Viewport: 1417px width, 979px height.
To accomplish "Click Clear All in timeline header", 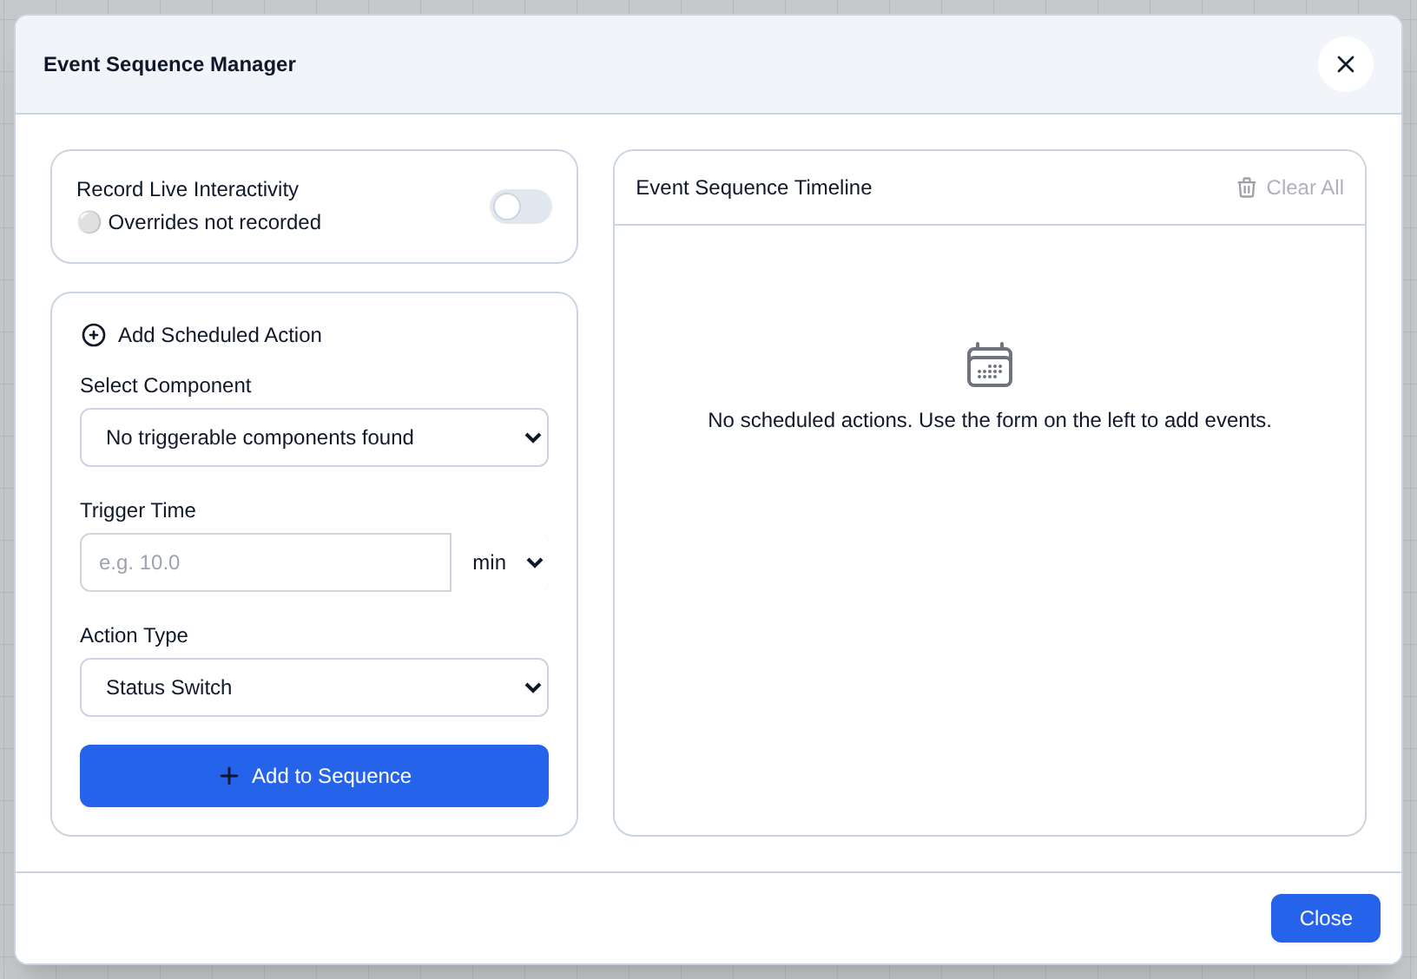I will (1290, 187).
